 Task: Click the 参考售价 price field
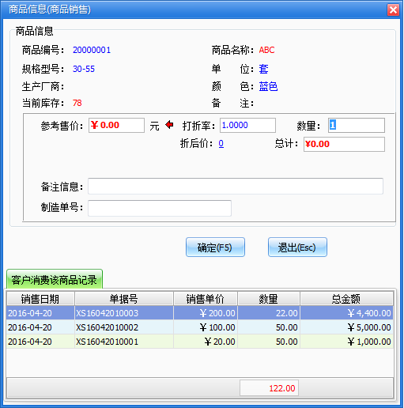pos(116,125)
